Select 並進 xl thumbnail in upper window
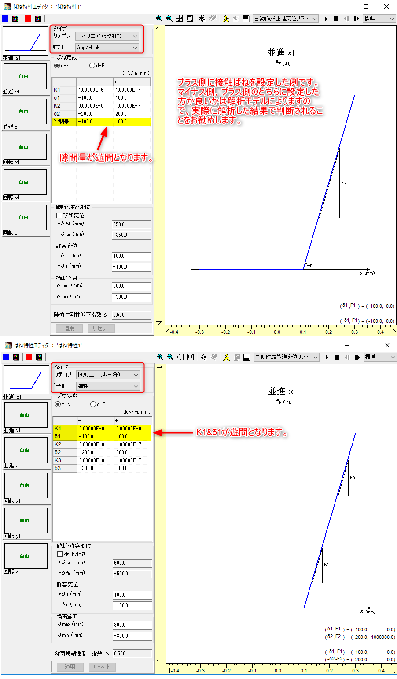The height and width of the screenshot is (679, 397). click(x=25, y=41)
